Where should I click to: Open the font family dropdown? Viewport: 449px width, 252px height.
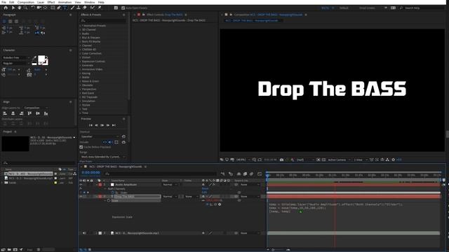click(x=16, y=57)
